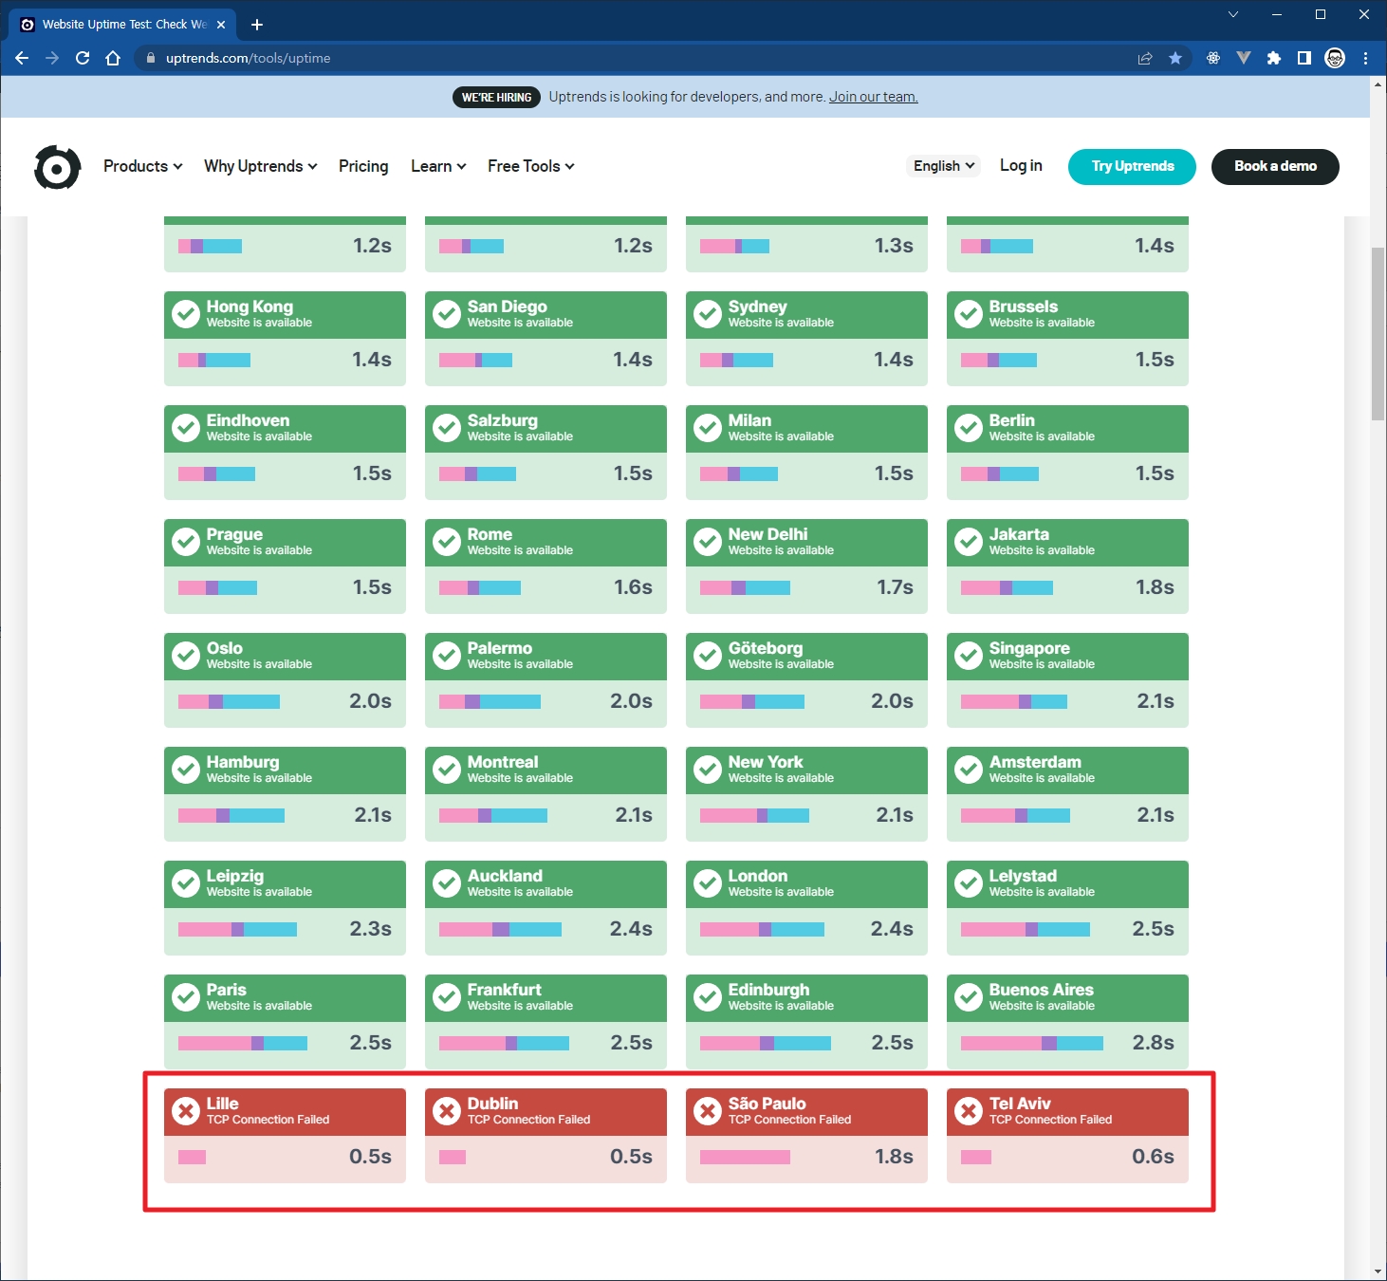The width and height of the screenshot is (1387, 1281).
Task: Click the green checkmark icon beside Hong Kong
Action: pos(186,313)
